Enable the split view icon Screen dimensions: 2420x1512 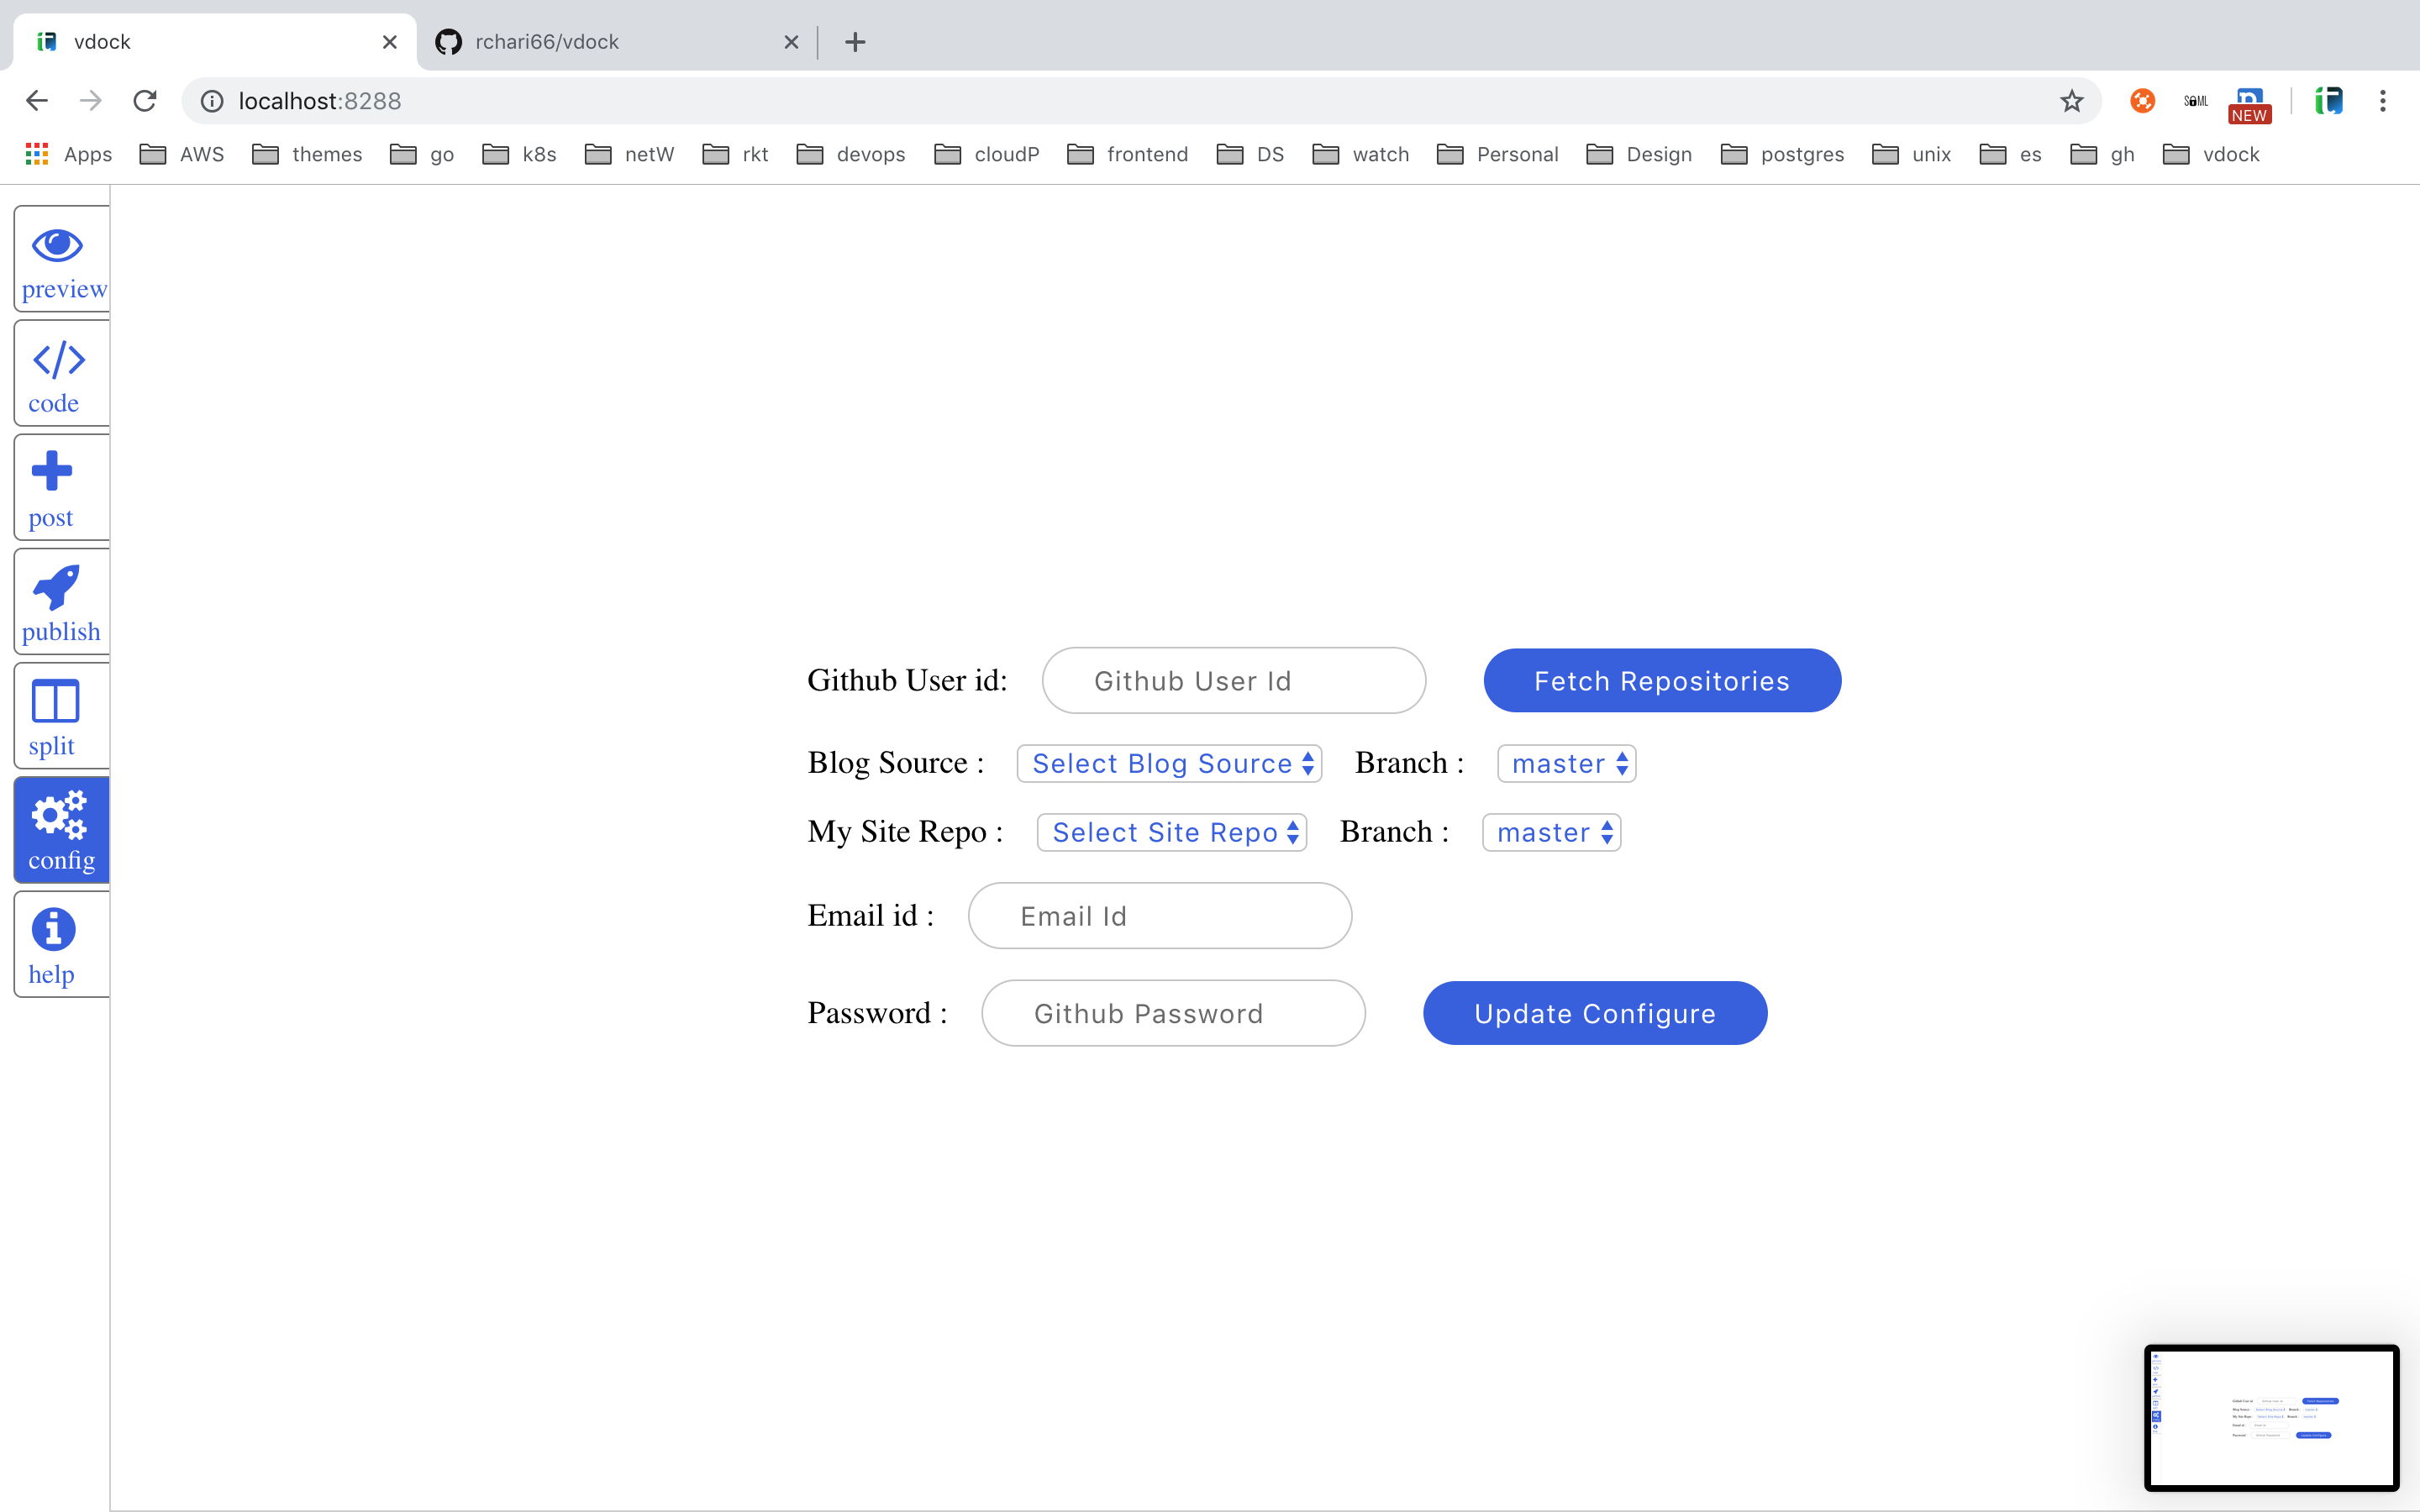click(55, 701)
